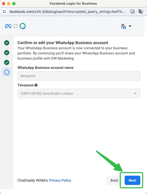This screenshot has height=194, width=147.
Task: Click the translate page icon
Action: (141, 12)
